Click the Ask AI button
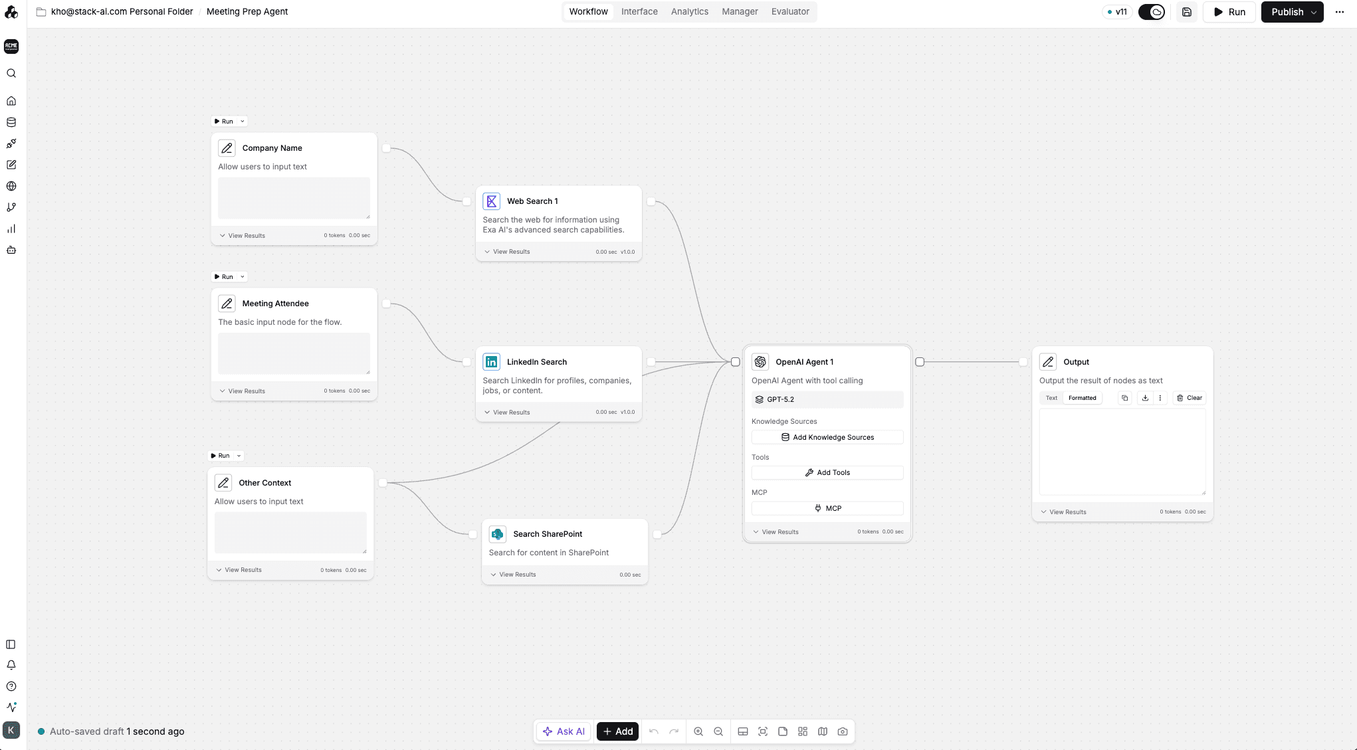1357x750 pixels. click(x=564, y=731)
